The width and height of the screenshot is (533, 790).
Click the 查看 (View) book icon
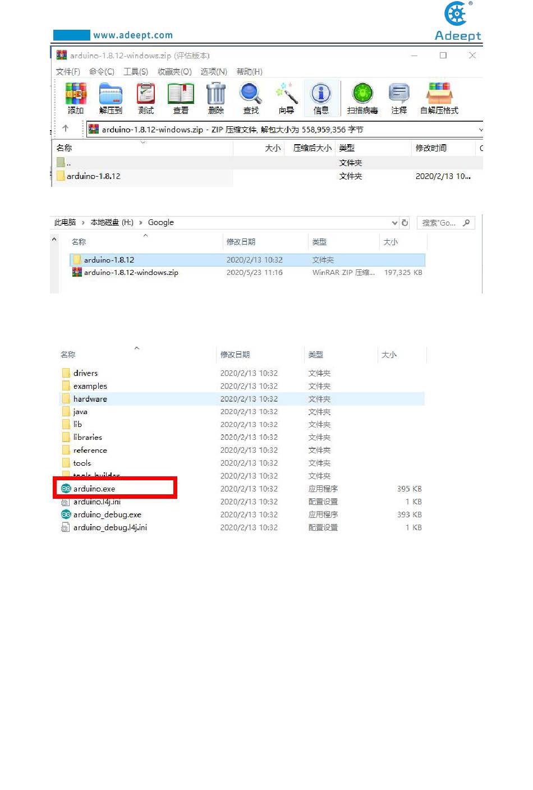pyautogui.click(x=181, y=93)
